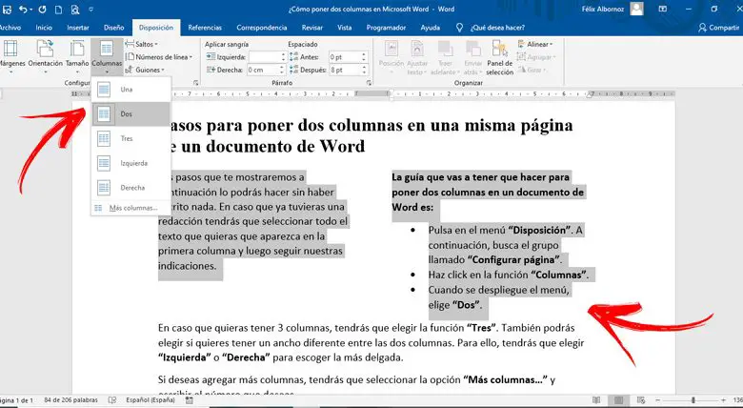Click the zoom out minus button

coord(657,400)
